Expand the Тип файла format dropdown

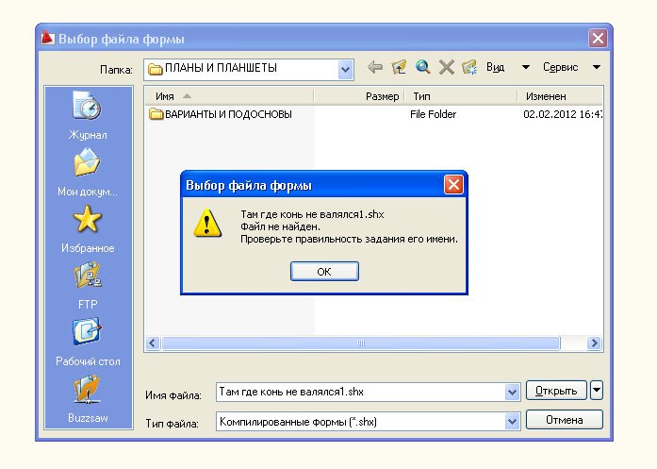point(513,422)
